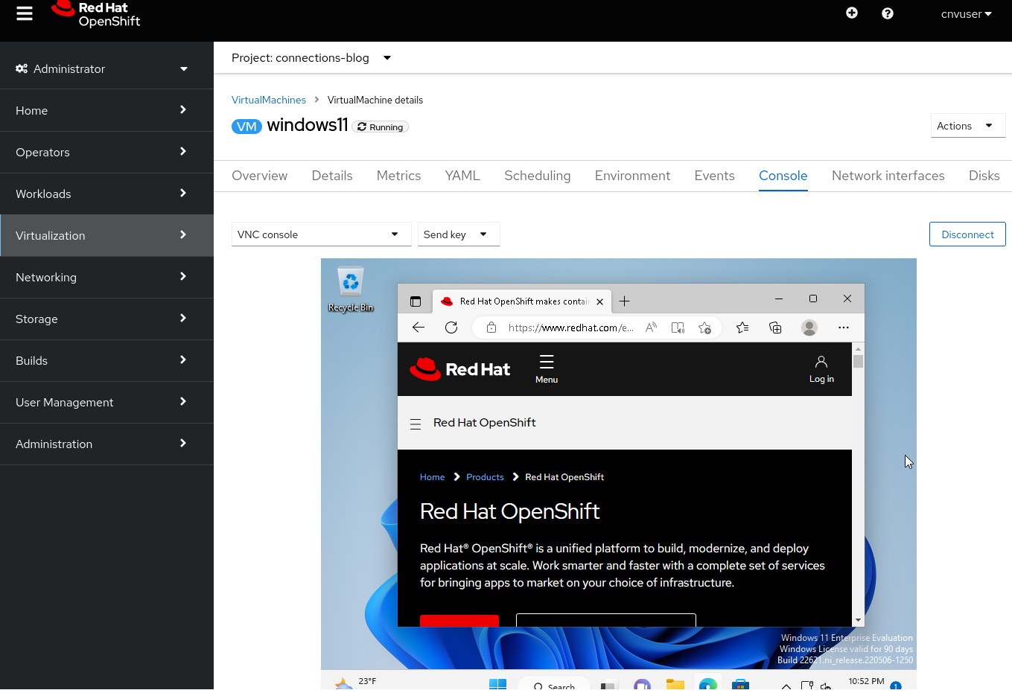
Task: Click the VirtualMachines breadcrumb link
Action: tap(268, 100)
